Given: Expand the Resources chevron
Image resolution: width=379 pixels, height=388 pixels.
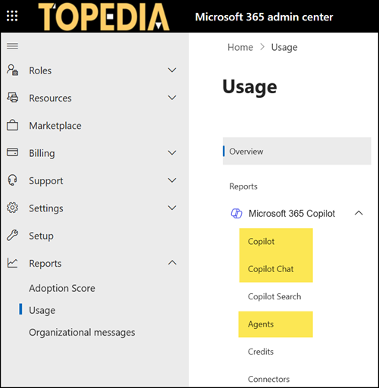Looking at the screenshot, I should [172, 98].
